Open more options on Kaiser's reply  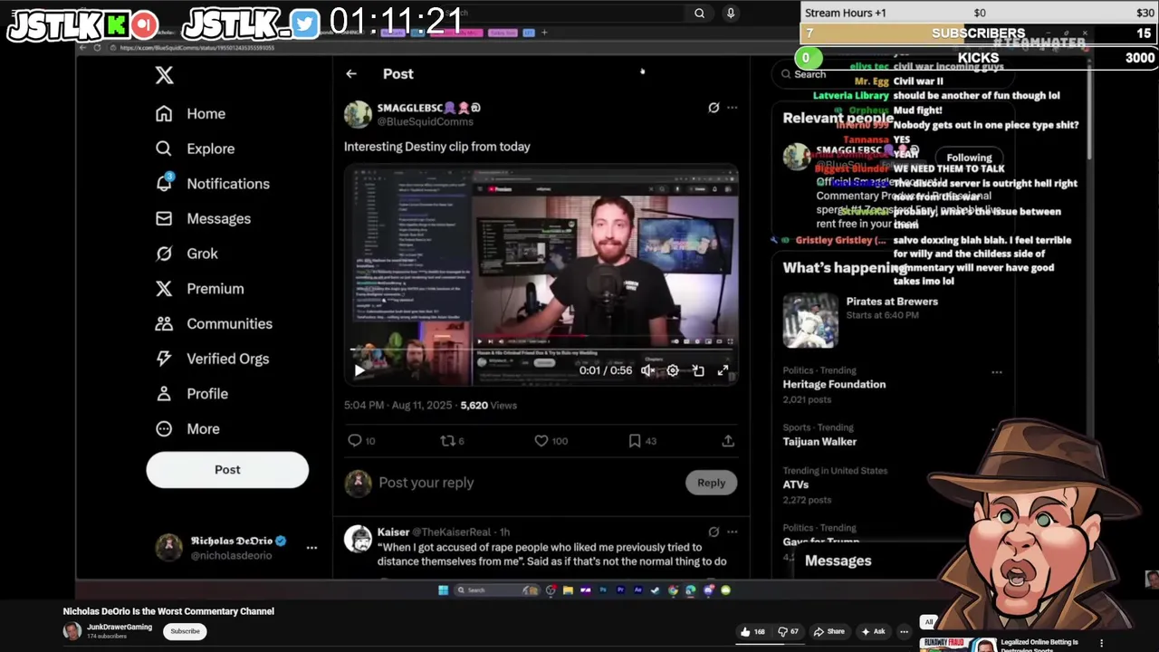[x=732, y=532]
